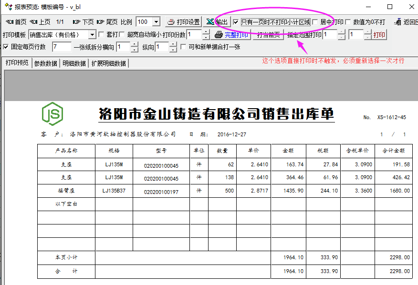This screenshot has height=285, width=418.
Task: Export report with Excel 输出 button
Action: (217, 22)
